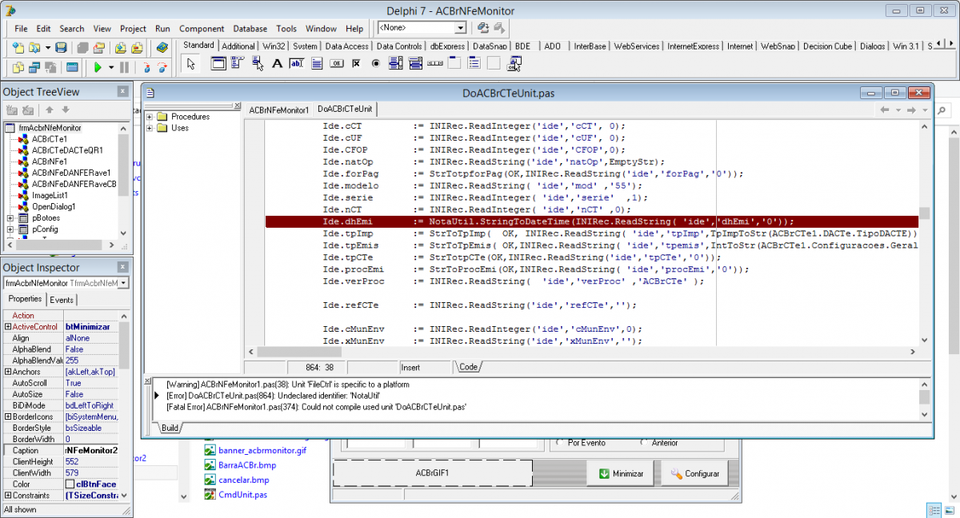Screen dimensions: 960x518
Task: Expand ActiveControl property in Object Inspector
Action: point(8,327)
